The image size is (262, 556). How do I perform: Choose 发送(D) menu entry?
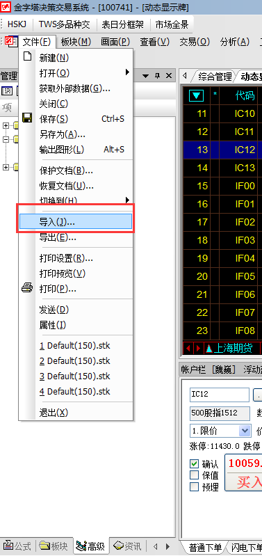76,310
